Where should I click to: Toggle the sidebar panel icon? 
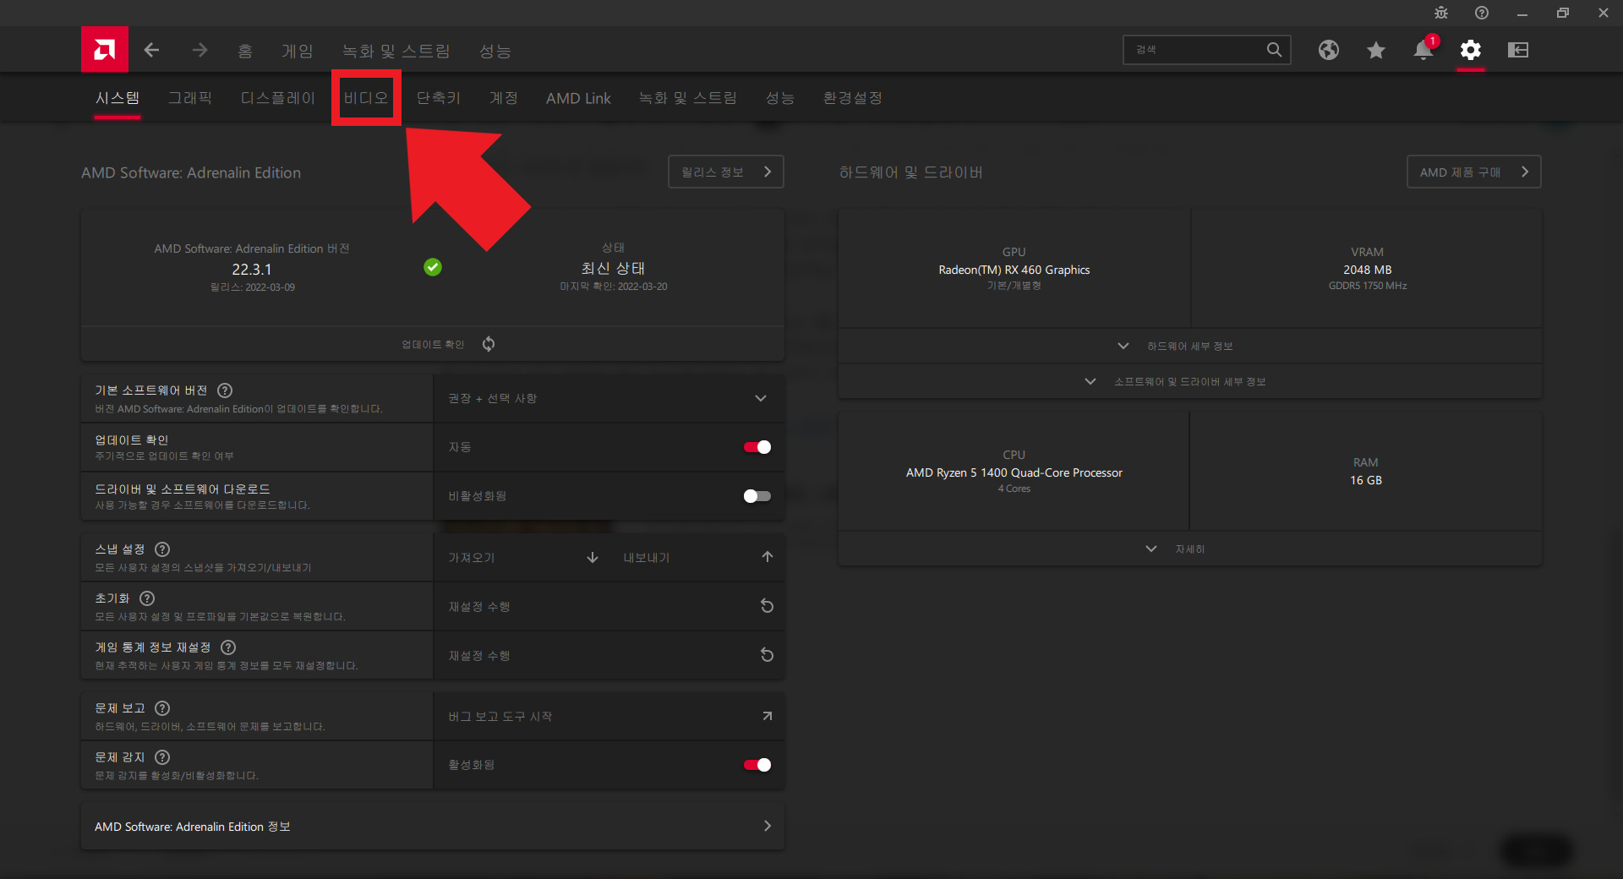pos(1518,50)
